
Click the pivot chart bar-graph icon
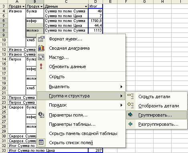pos(41,48)
